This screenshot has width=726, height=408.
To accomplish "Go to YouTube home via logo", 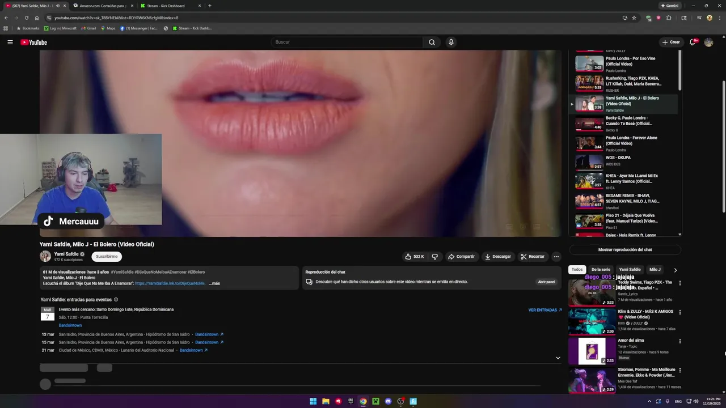I will [x=33, y=42].
